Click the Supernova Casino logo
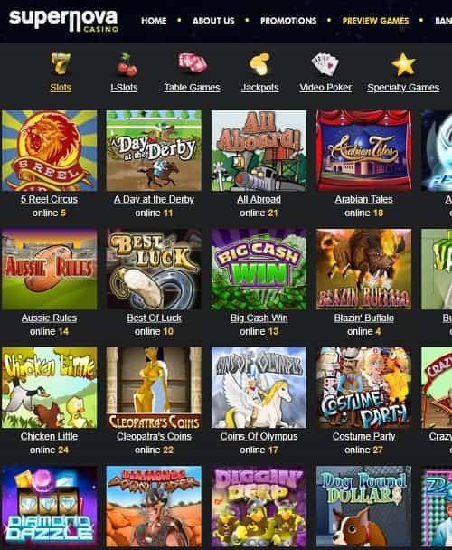Image resolution: width=452 pixels, height=550 pixels. 64,21
